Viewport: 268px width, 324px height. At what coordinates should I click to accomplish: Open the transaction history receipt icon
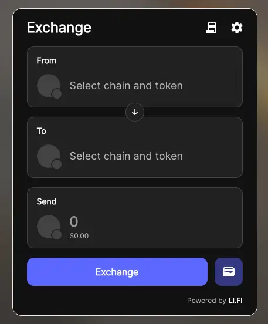pyautogui.click(x=211, y=28)
